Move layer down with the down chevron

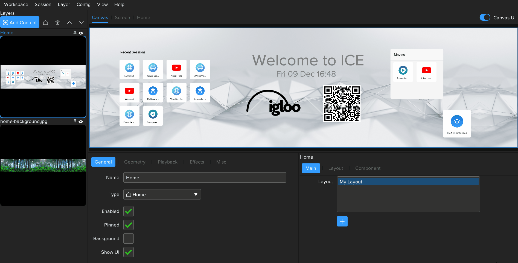[82, 23]
